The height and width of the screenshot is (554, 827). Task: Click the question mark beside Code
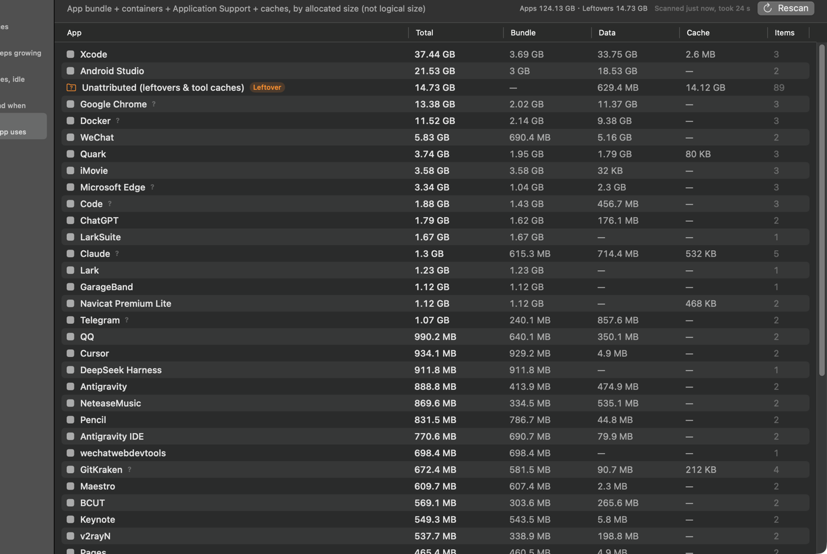(110, 204)
